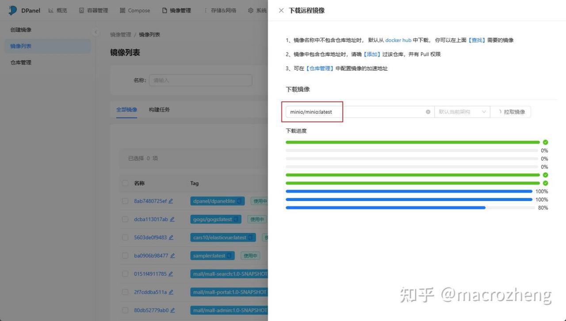Click the 【仓库管理】 link in the instructions
Screen dimensions: 566x321
tap(320, 68)
